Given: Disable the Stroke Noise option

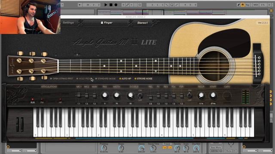Looking at the screenshot, I should (143, 79).
